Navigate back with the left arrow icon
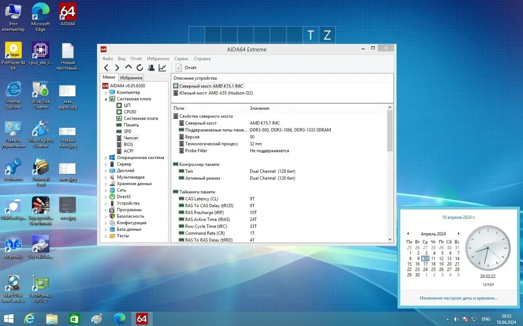This screenshot has width=523, height=326. [x=106, y=67]
